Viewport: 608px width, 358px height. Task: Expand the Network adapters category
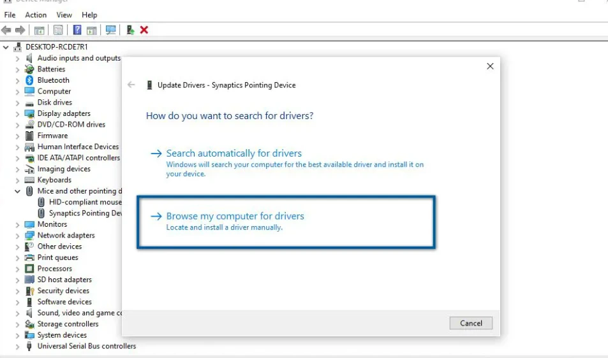(17, 236)
